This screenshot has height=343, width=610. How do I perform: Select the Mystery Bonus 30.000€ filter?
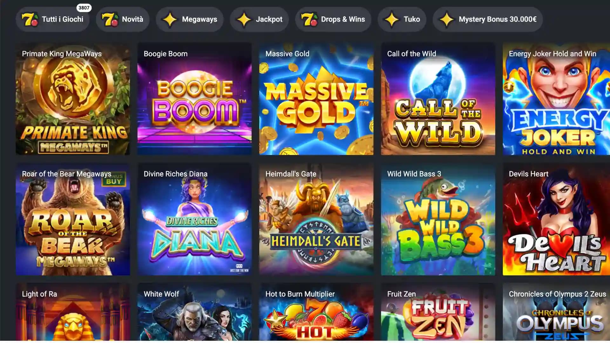488,19
